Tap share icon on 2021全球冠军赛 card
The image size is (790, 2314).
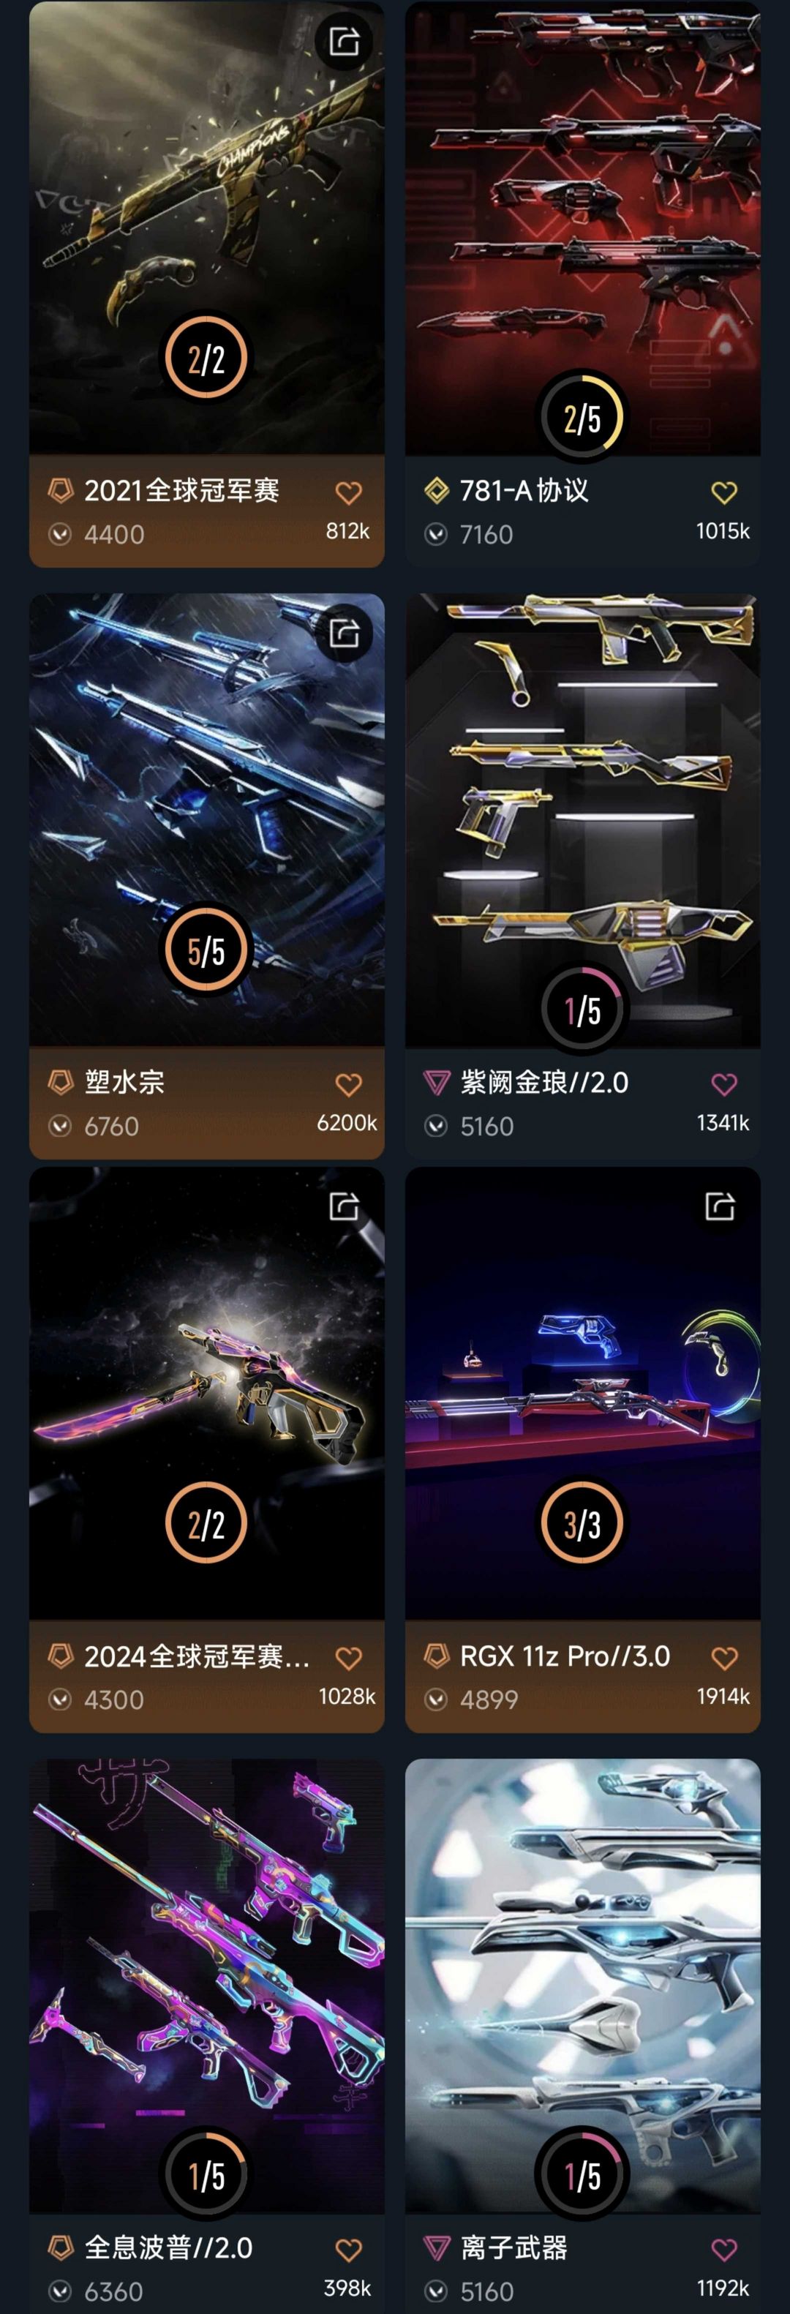click(x=344, y=41)
